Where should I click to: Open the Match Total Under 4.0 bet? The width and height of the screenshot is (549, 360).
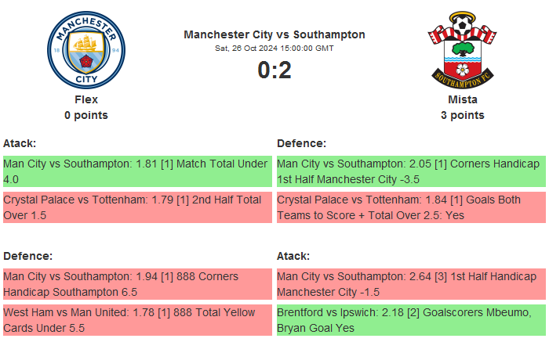tap(137, 171)
